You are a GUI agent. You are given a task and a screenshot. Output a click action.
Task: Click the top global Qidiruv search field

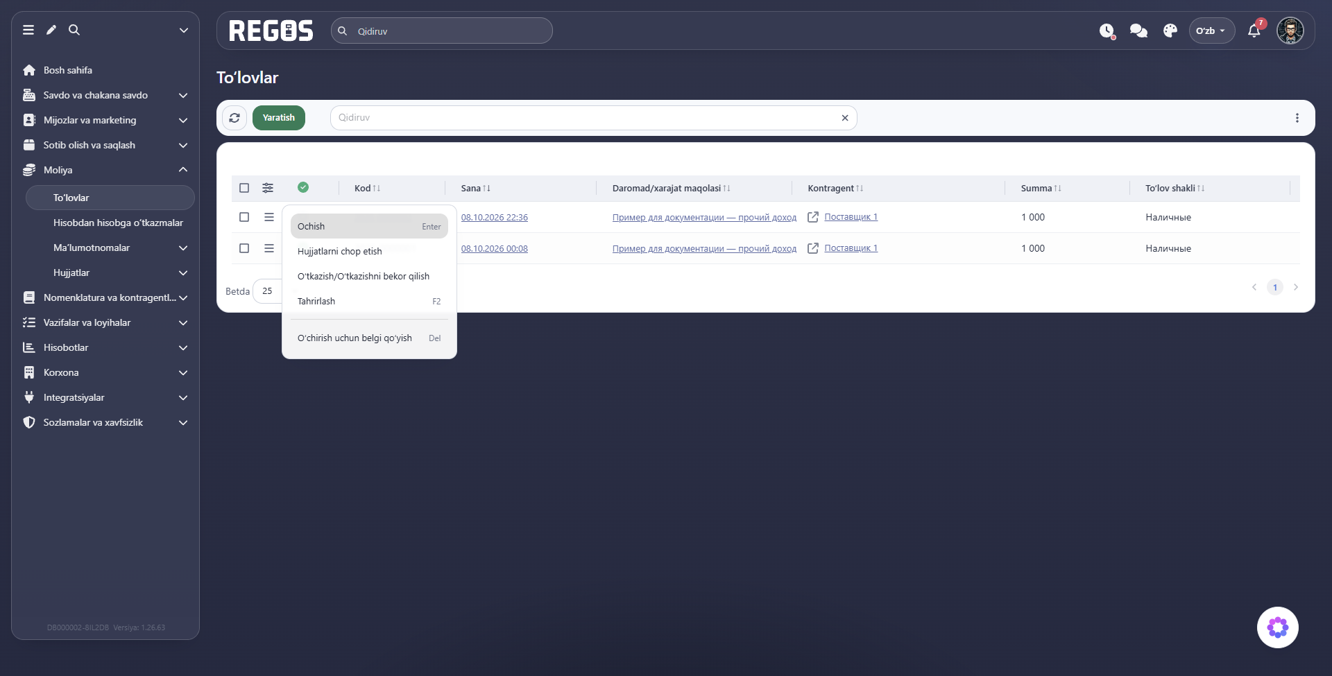pyautogui.click(x=442, y=31)
